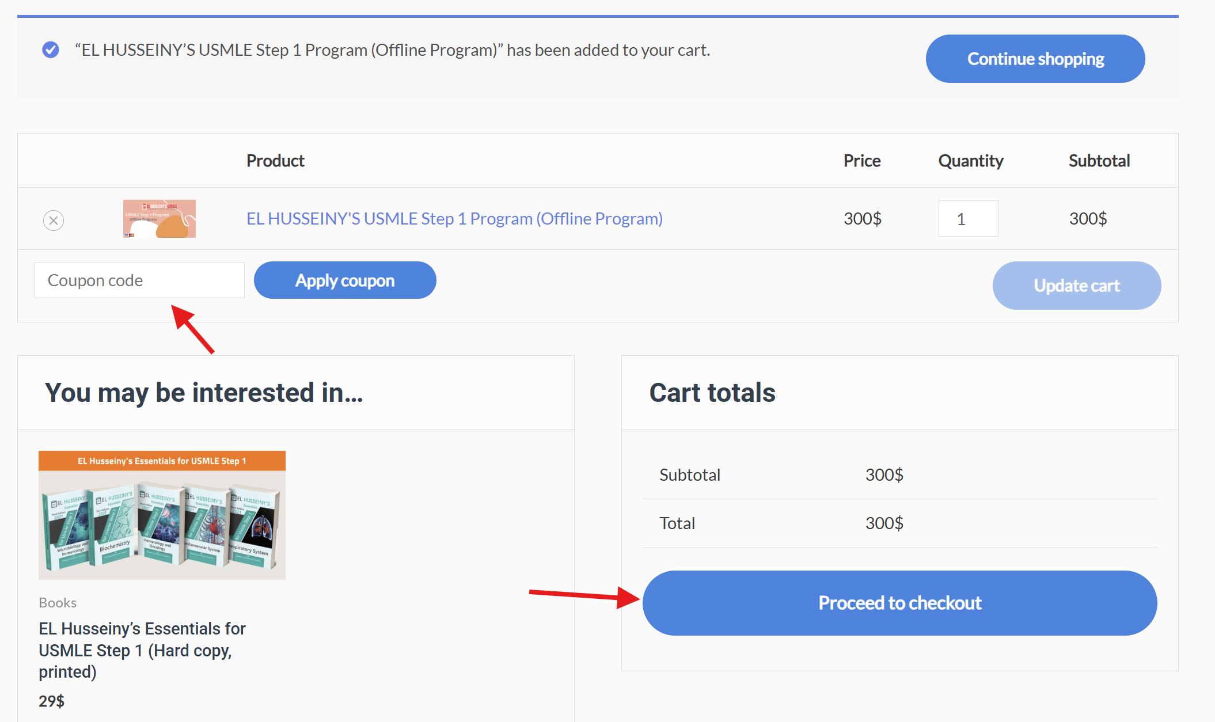Image resolution: width=1215 pixels, height=722 pixels.
Task: Click the blue success checkmark icon
Action: 51,50
